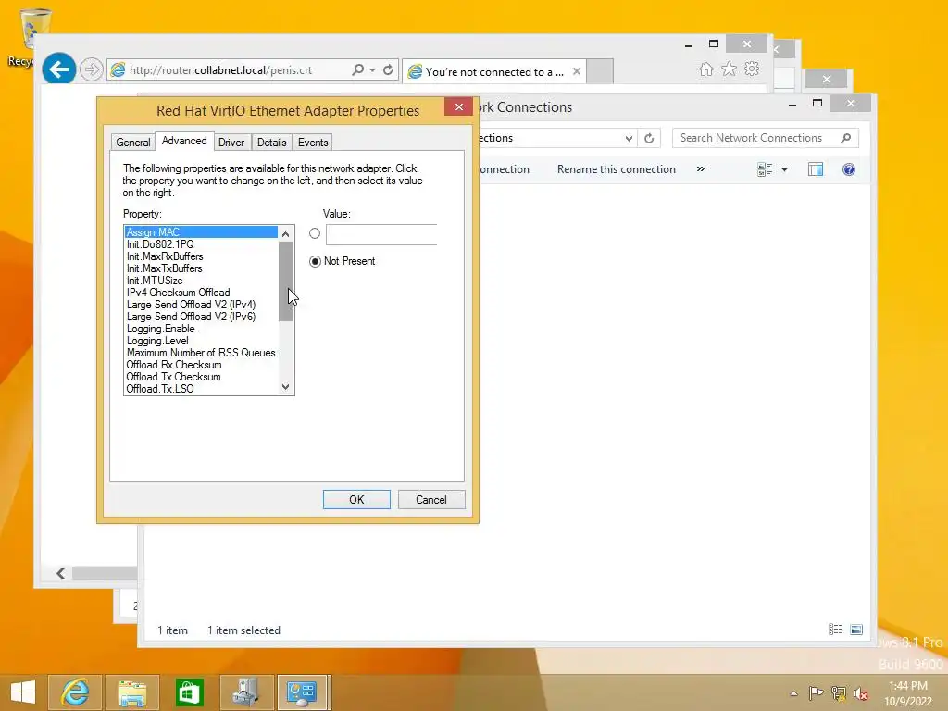Click the property list scrollbar thumb
948x711 pixels.
pyautogui.click(x=286, y=281)
